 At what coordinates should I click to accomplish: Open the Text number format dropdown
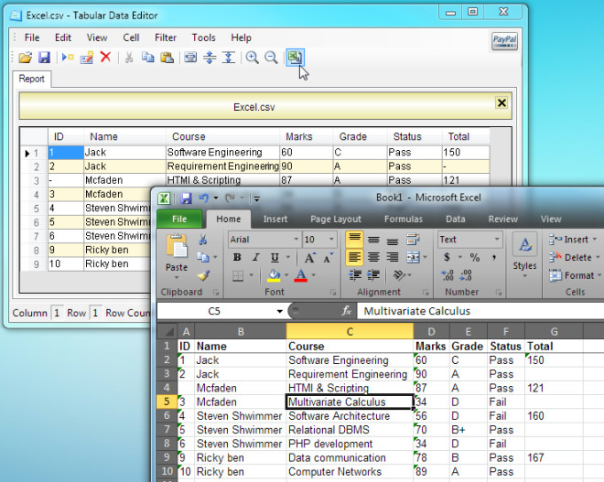(x=497, y=240)
